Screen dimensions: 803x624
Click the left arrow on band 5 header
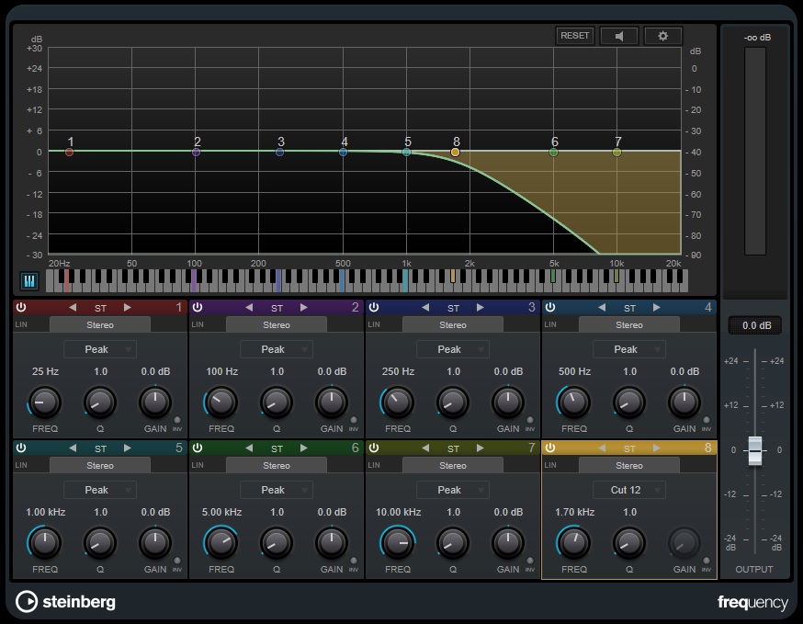[x=73, y=448]
